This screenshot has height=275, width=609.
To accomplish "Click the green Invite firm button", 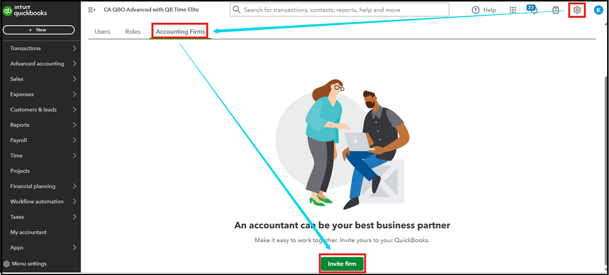I will [x=342, y=264].
